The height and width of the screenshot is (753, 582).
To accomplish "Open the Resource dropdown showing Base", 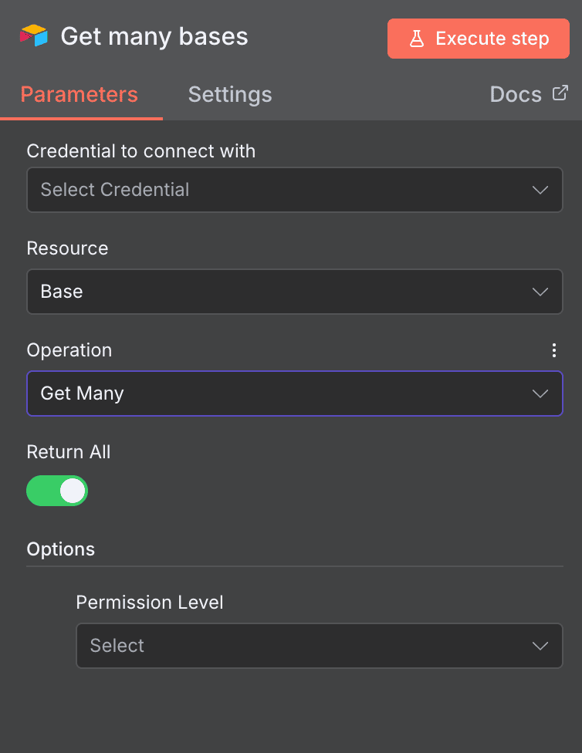I will (295, 292).
